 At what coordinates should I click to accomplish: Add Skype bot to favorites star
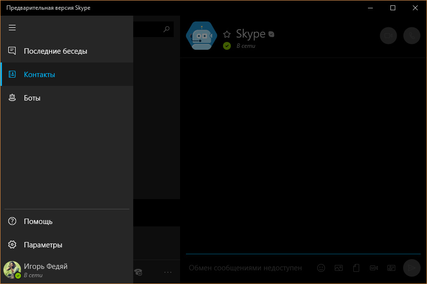coord(227,34)
